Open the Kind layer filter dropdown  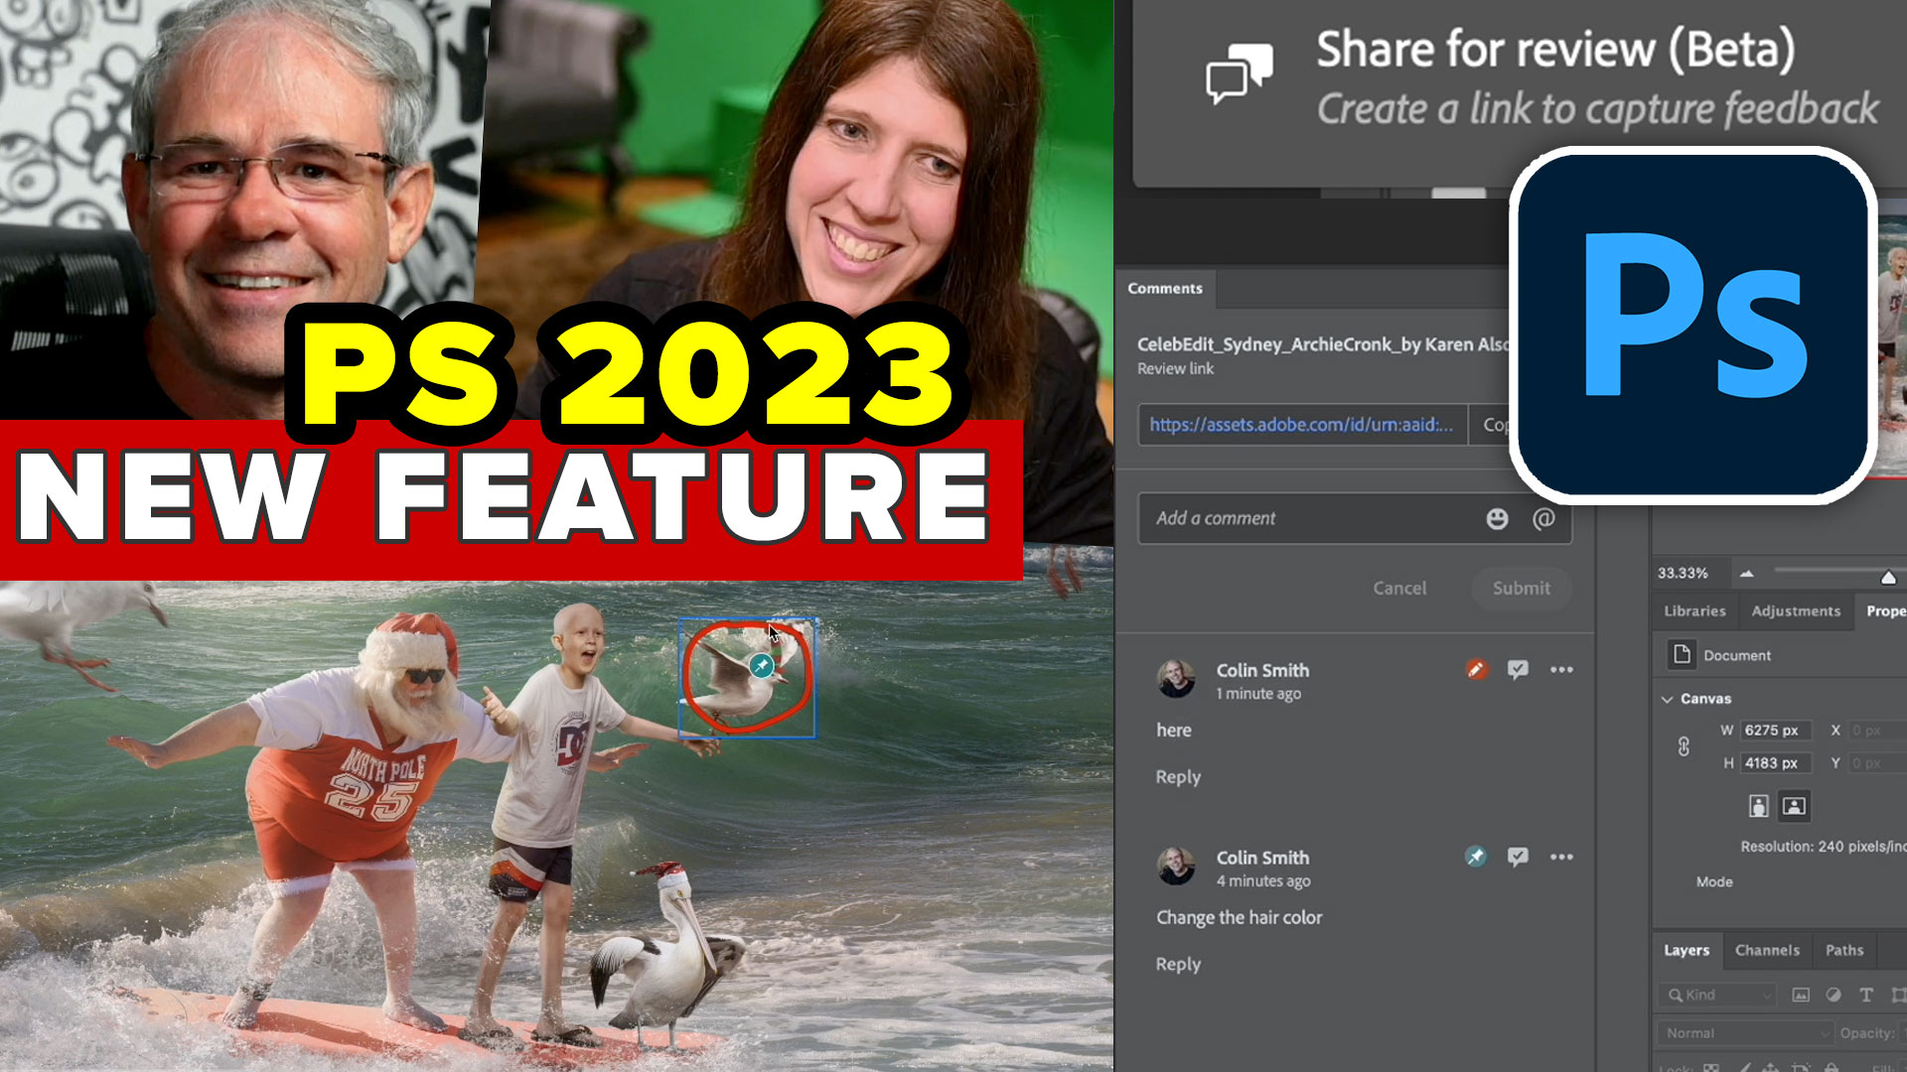1717,995
